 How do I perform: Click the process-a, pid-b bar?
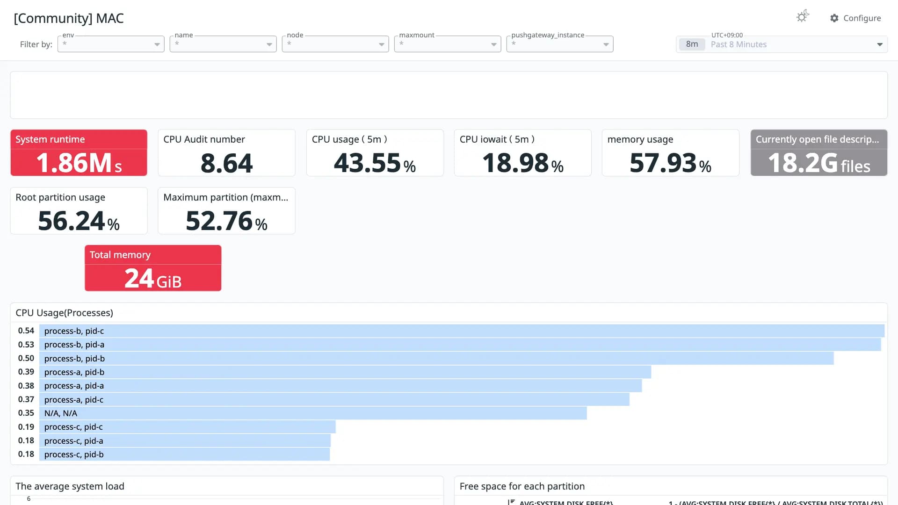coord(345,372)
